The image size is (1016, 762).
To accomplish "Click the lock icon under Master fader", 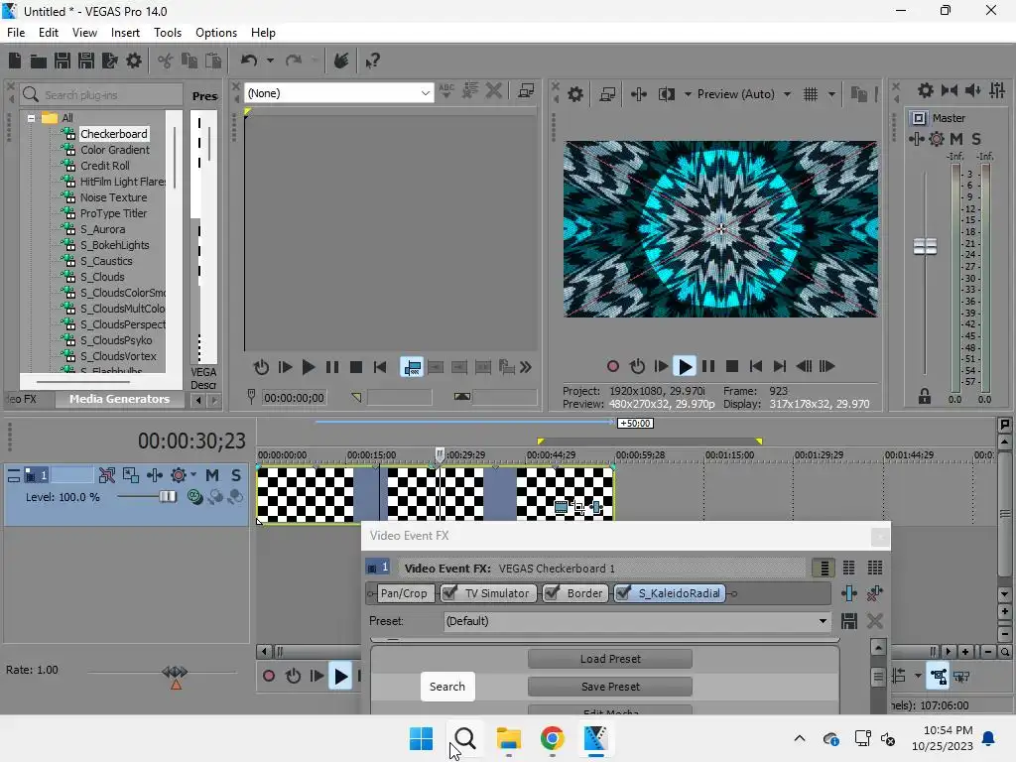I will [x=925, y=396].
